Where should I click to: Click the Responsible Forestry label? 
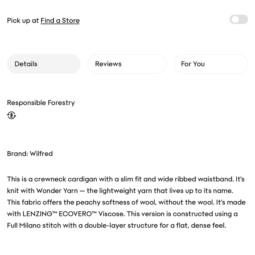(x=41, y=103)
